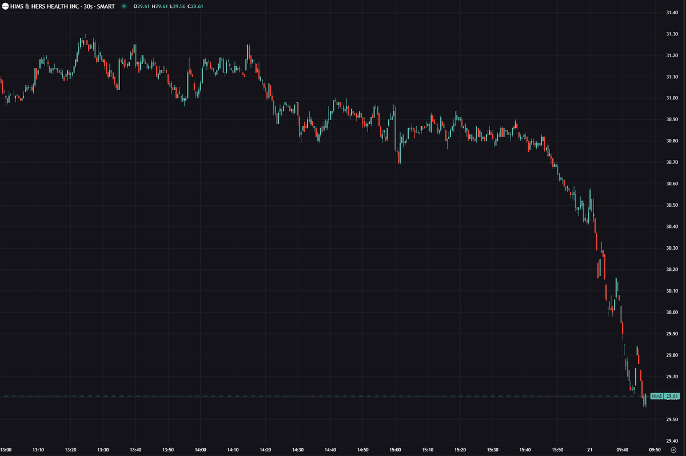Click the 29.50 price axis label

pyautogui.click(x=672, y=420)
